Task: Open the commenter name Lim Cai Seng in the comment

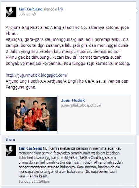Action: (30, 148)
